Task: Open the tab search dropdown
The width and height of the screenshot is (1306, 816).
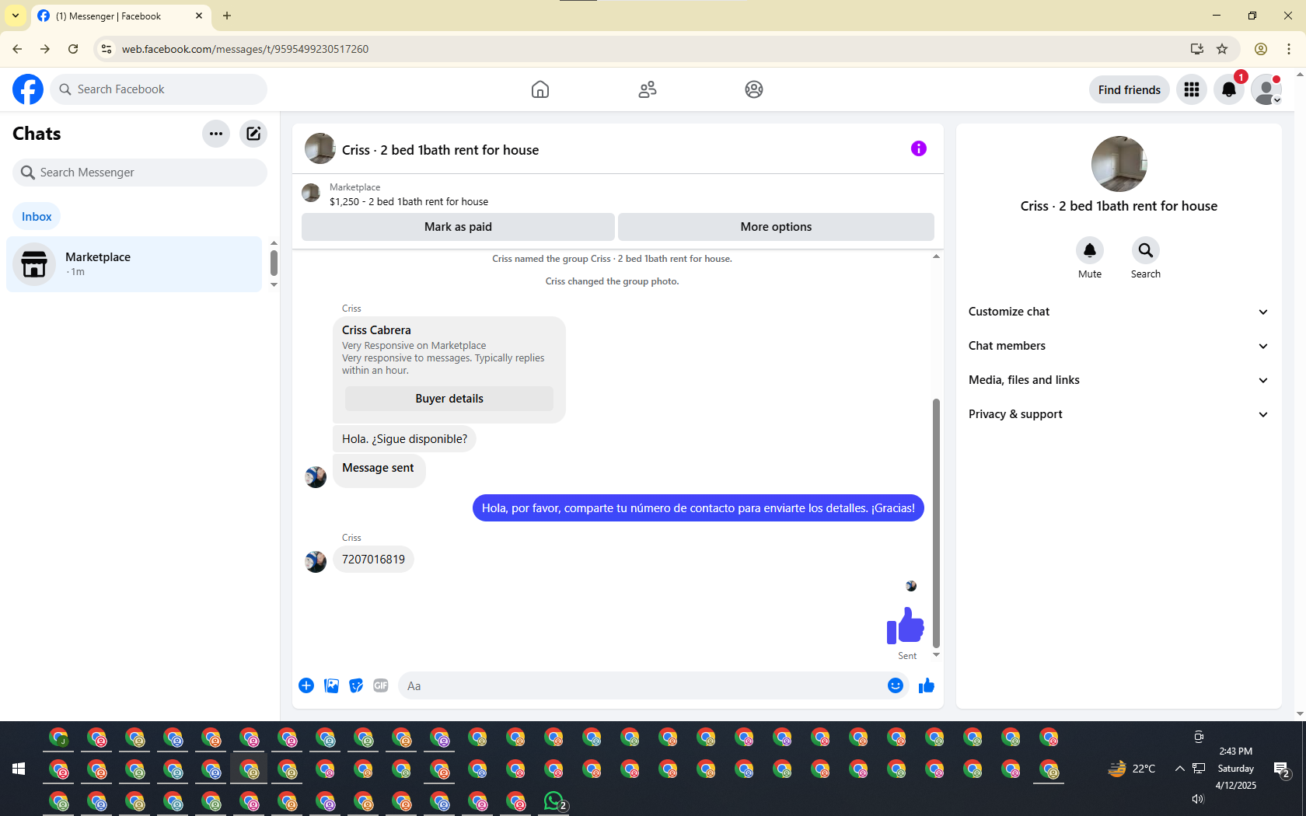Action: point(16,16)
